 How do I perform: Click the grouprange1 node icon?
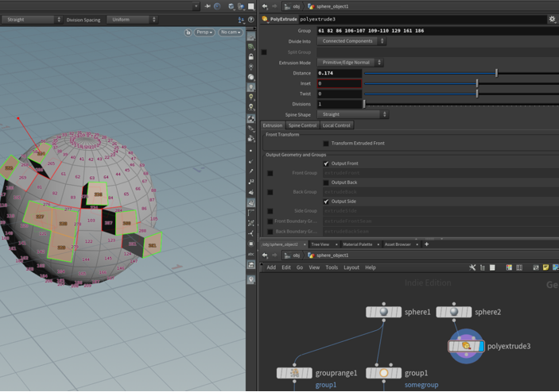pos(294,372)
